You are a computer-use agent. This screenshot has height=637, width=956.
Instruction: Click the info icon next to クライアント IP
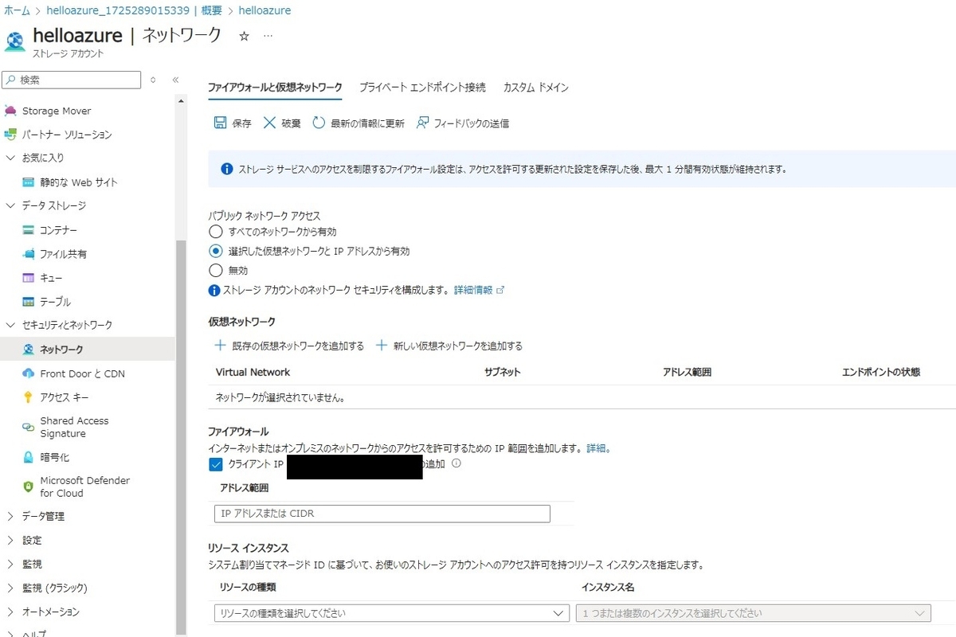pyautogui.click(x=456, y=463)
